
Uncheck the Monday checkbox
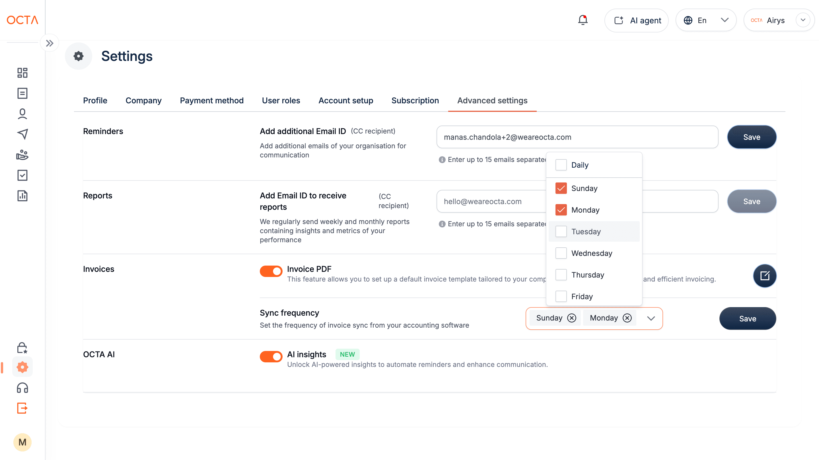tap(561, 210)
